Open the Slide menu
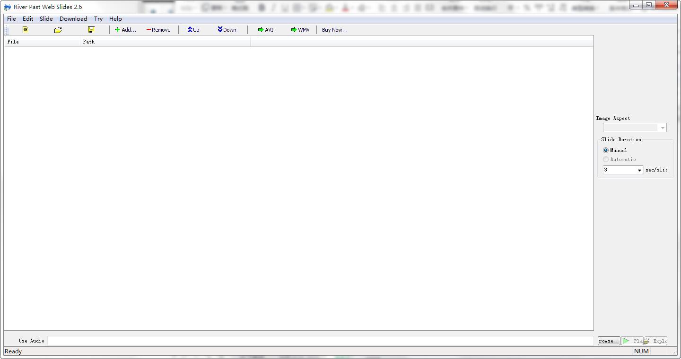681x359 pixels. (x=46, y=19)
